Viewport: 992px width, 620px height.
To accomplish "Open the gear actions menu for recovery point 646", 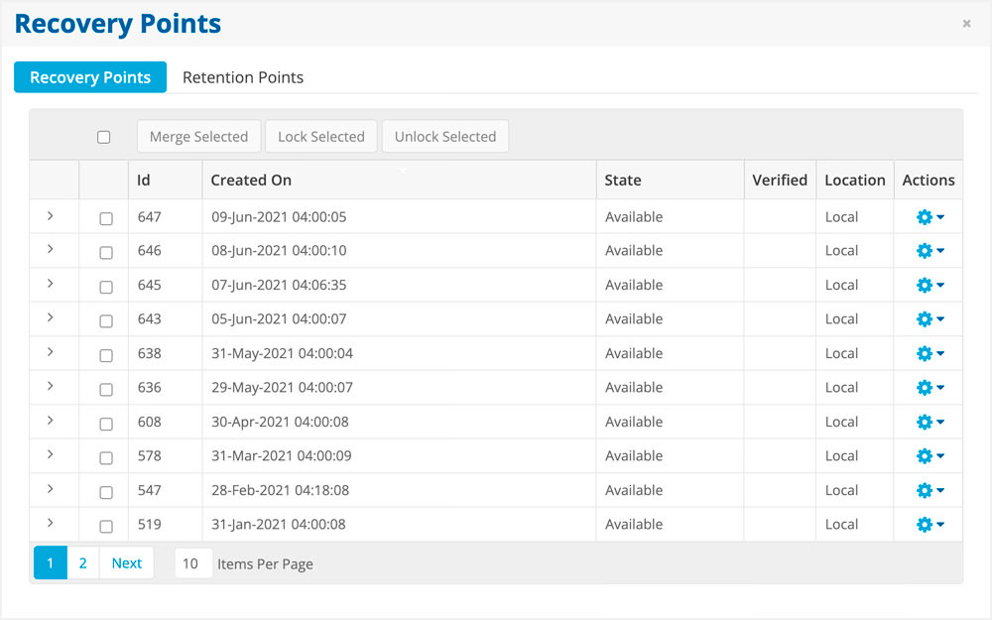I will tap(929, 251).
